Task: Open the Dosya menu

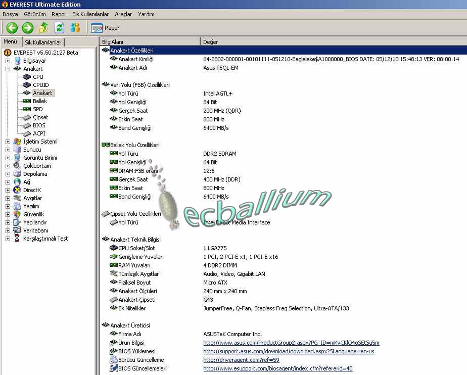Action: (10, 14)
